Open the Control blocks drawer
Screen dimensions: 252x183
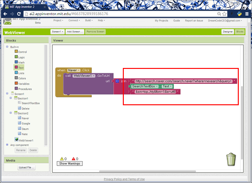21,52
